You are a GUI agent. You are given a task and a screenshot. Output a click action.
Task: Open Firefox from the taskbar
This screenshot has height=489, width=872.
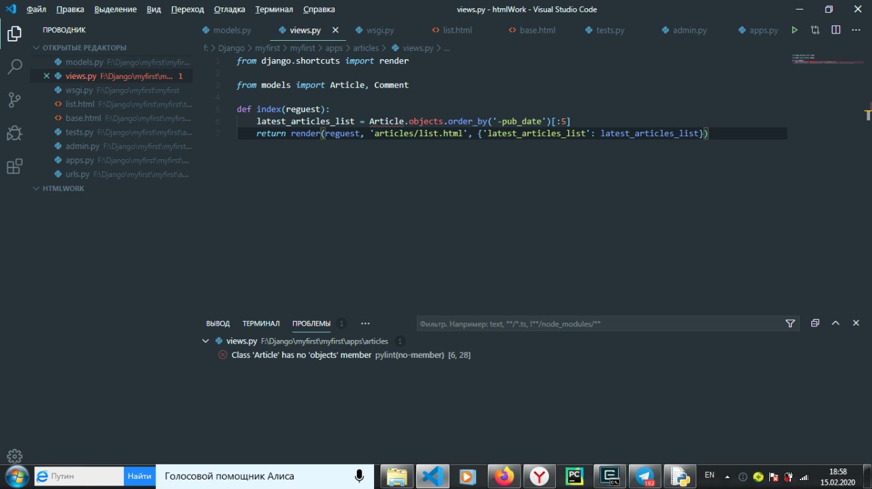tap(504, 476)
